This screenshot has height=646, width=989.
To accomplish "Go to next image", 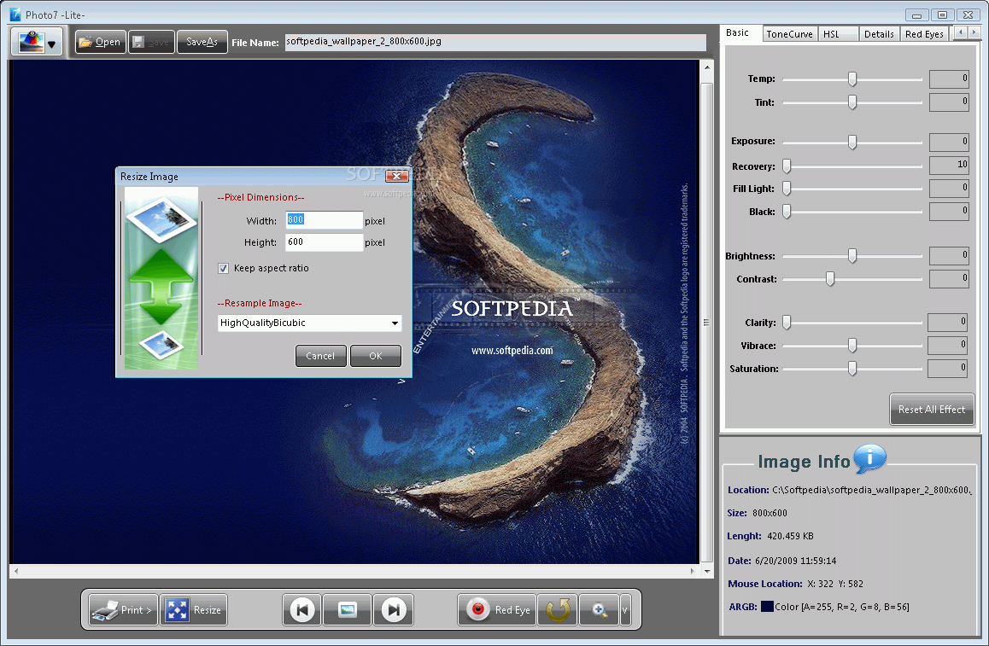I will pyautogui.click(x=393, y=609).
